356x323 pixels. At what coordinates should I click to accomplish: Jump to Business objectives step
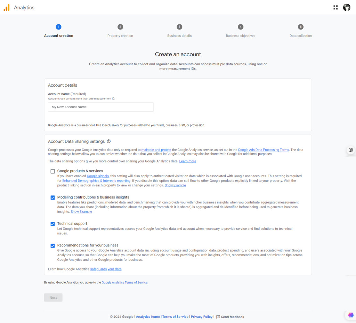(240, 27)
